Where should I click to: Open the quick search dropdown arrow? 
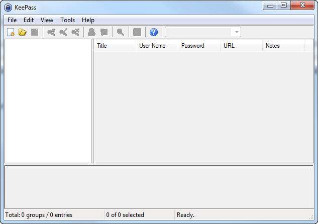pos(237,32)
